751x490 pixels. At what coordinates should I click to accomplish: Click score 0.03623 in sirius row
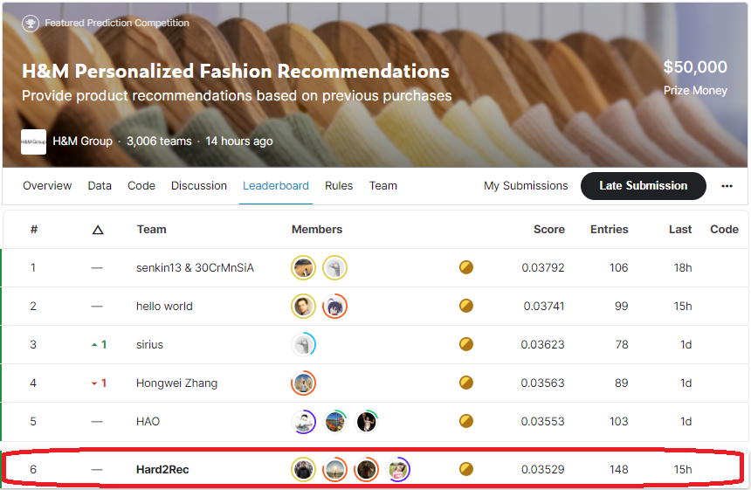(x=542, y=344)
